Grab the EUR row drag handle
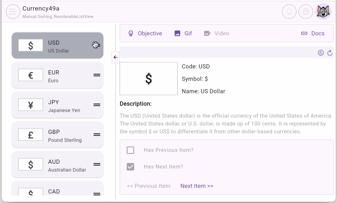This screenshot has width=337, height=203. [97, 75]
